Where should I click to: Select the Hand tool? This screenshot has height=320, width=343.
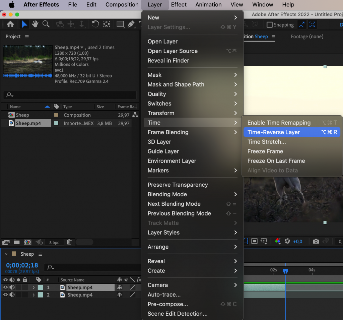(x=35, y=24)
